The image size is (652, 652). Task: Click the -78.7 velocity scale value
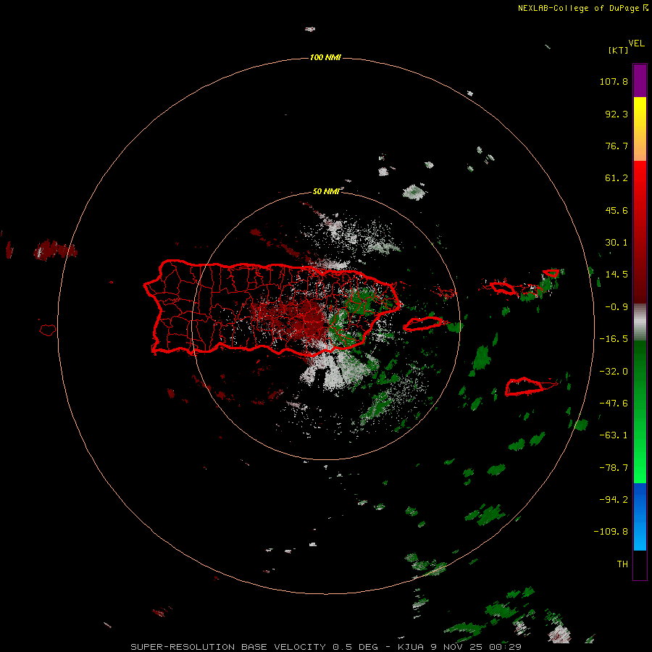(614, 468)
